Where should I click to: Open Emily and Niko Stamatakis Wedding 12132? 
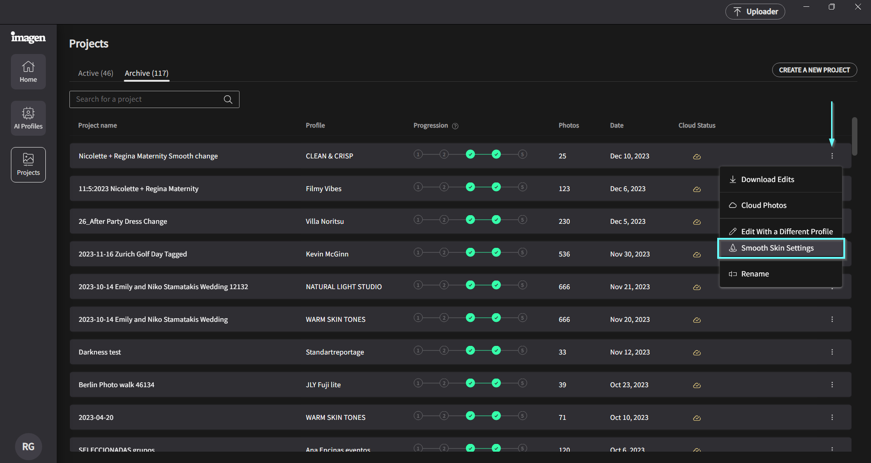[163, 286]
